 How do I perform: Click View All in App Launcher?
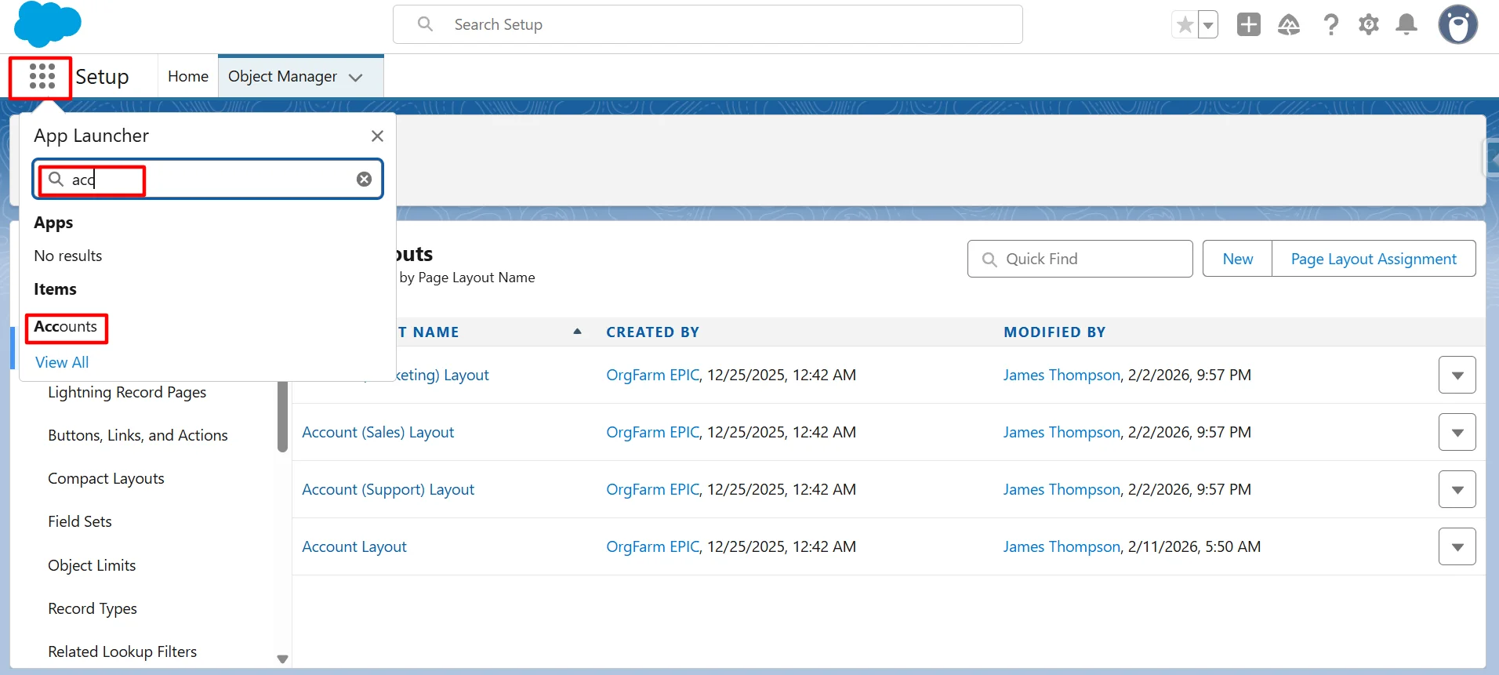(62, 362)
